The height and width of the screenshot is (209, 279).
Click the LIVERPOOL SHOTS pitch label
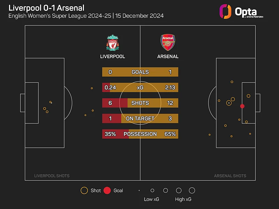(x=52, y=176)
